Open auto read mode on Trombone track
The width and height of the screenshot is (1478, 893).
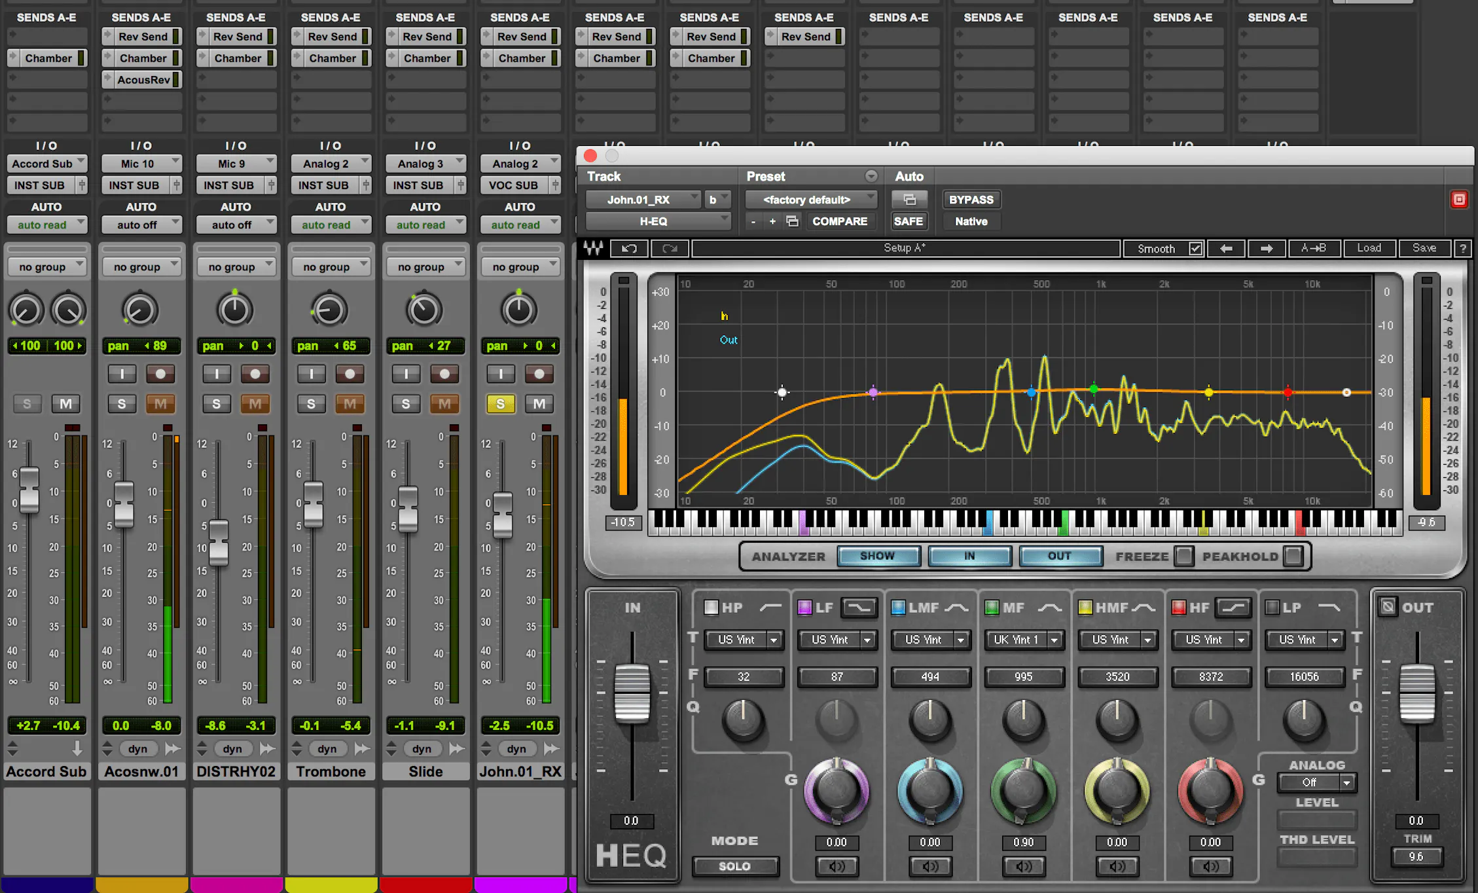tap(331, 225)
